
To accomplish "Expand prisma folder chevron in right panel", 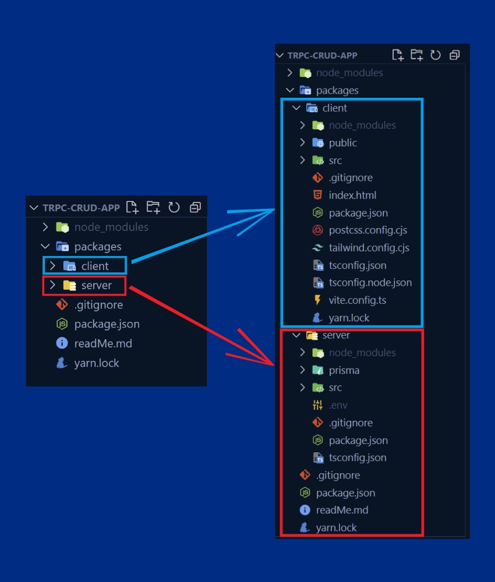I will point(302,370).
